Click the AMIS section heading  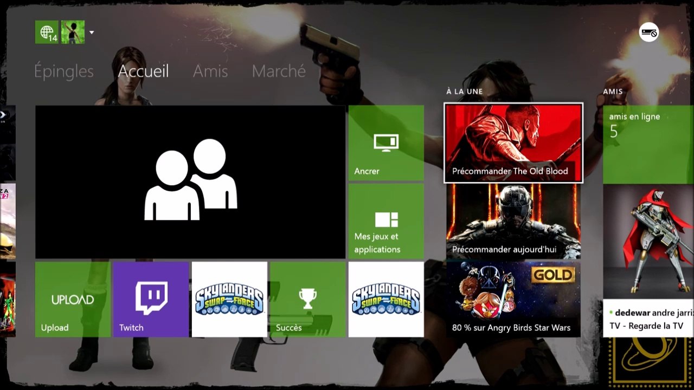click(613, 92)
